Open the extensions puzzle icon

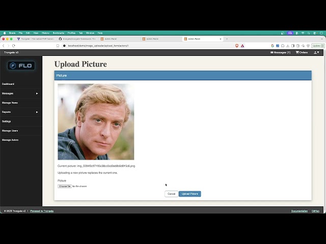tap(283, 46)
